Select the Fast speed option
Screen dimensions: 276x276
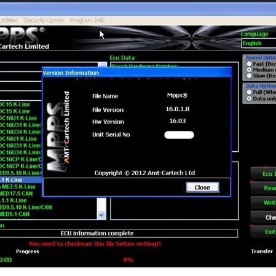[x=249, y=64]
